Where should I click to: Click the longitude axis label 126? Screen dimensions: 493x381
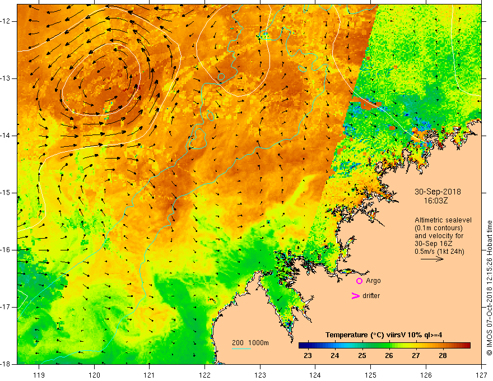(426, 375)
